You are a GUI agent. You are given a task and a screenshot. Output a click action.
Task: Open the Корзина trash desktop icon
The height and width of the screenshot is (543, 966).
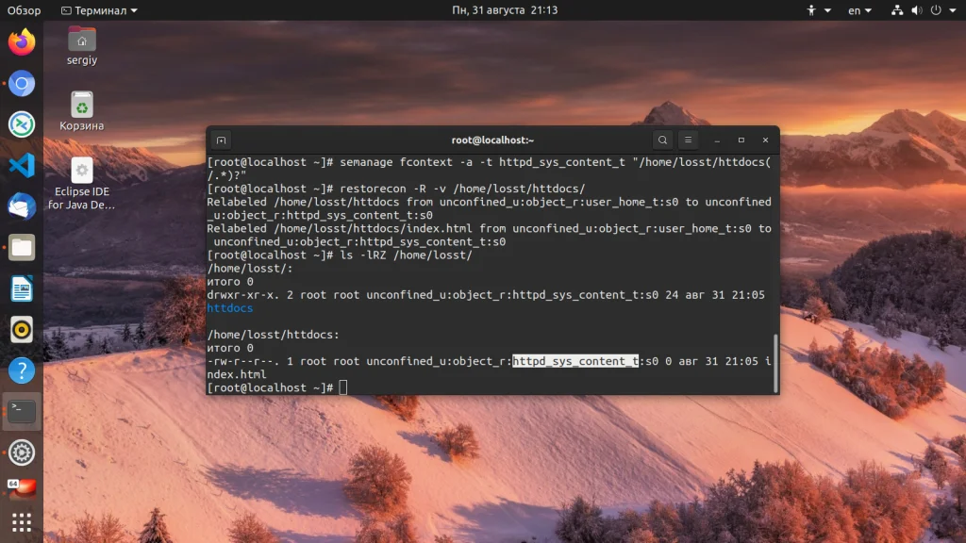[82, 111]
